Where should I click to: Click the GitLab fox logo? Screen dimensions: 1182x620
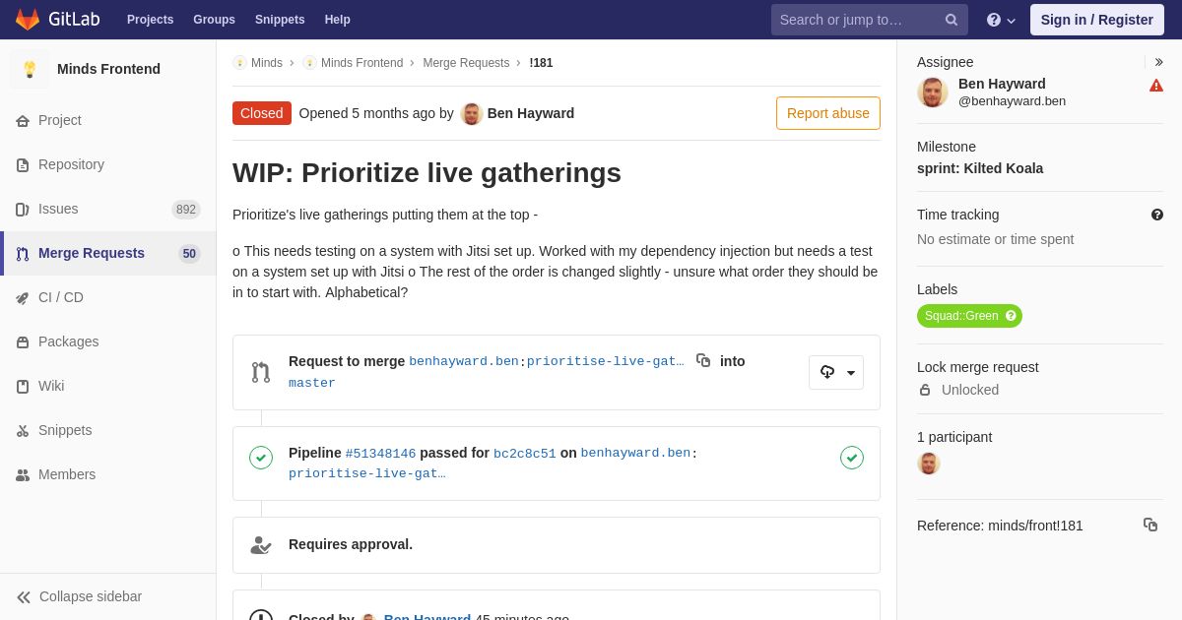pos(28,20)
